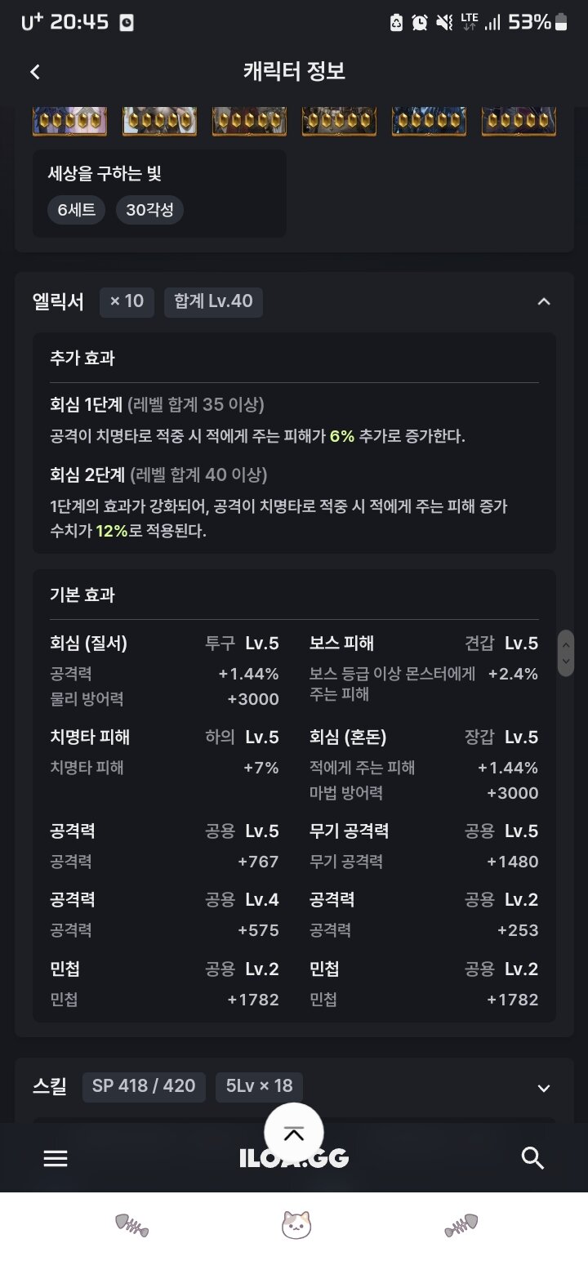Image resolution: width=588 pixels, height=1261 pixels.
Task: Open the ILOA.GG logo home
Action: (294, 1158)
